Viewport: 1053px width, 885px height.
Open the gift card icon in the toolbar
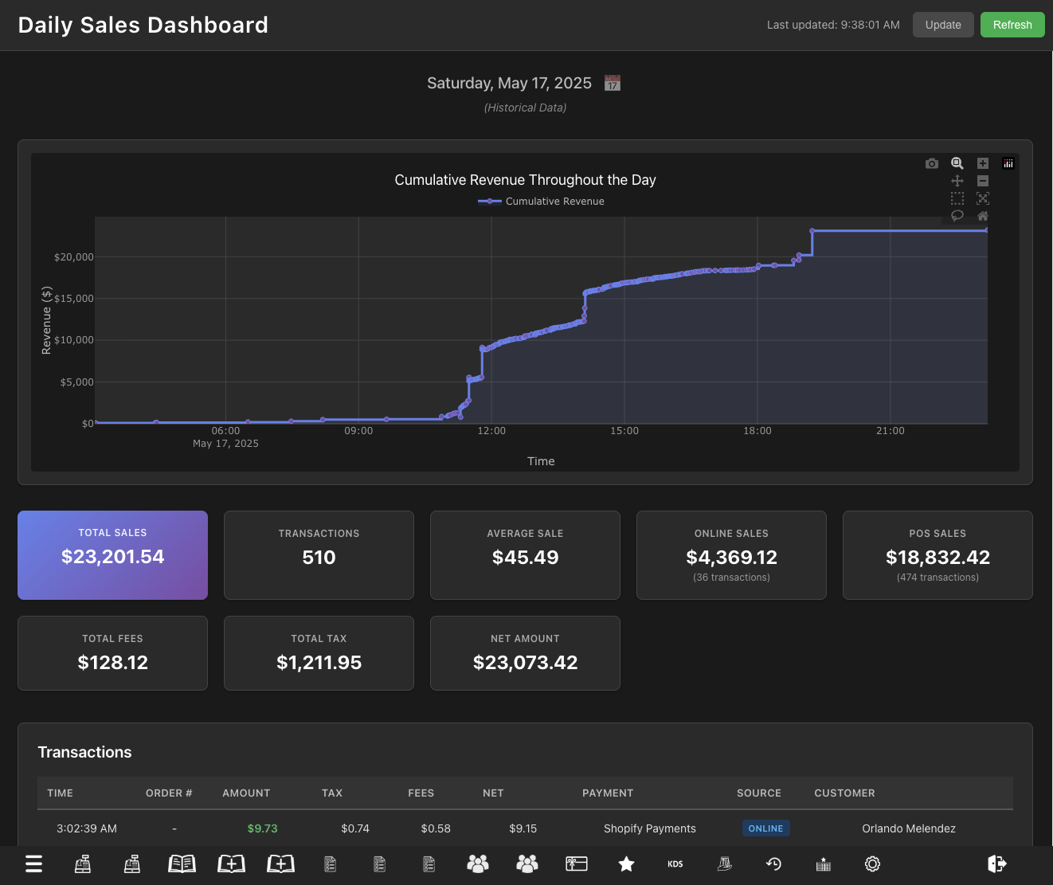576,863
